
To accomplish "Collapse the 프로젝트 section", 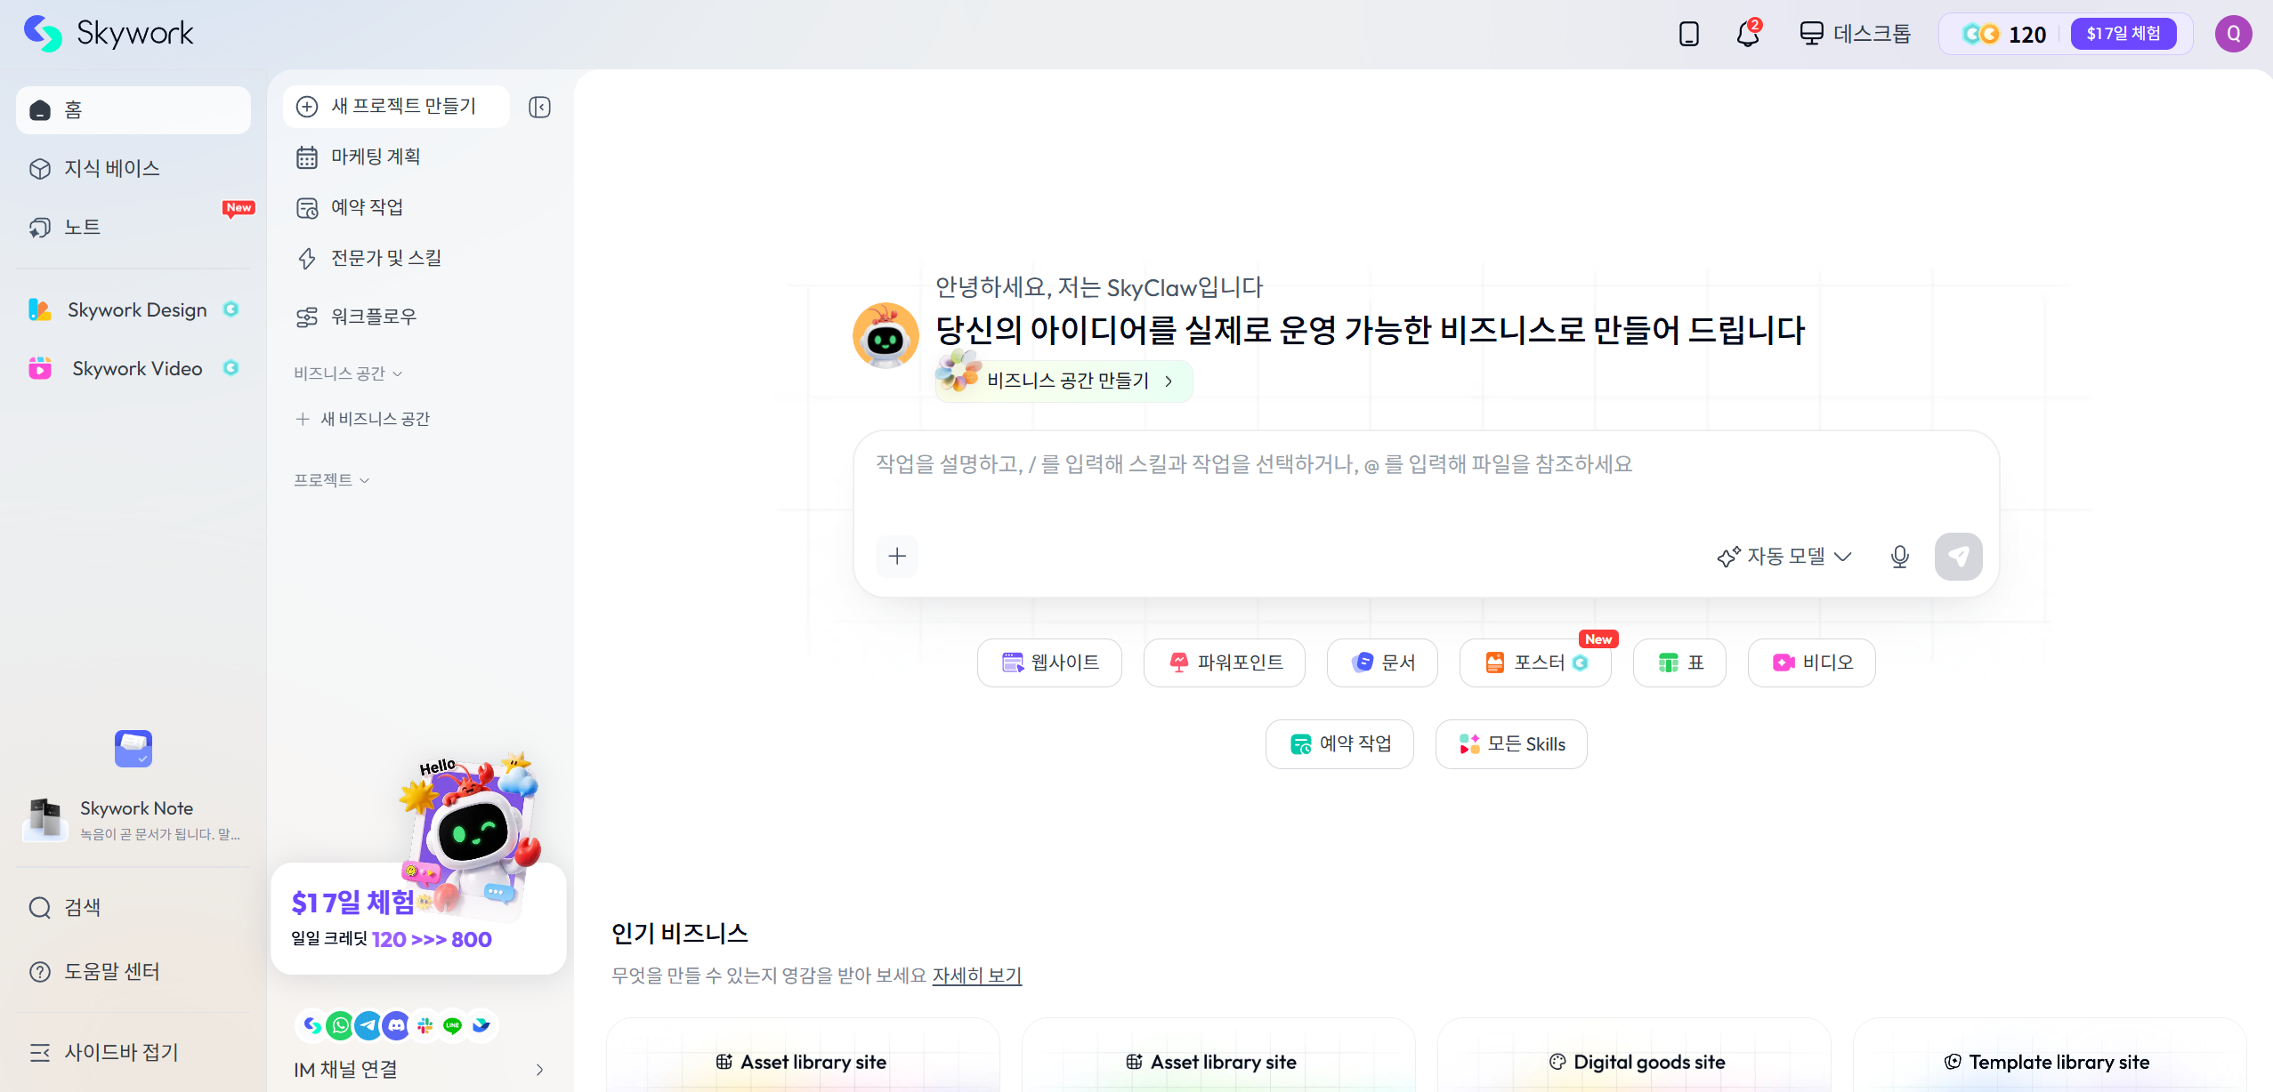I will pos(332,480).
